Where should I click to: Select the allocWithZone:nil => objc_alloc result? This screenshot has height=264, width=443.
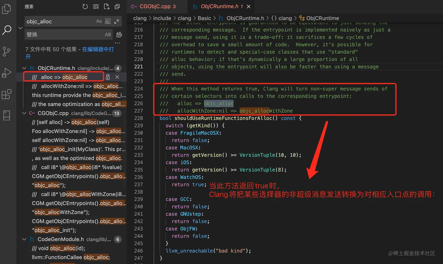pos(77,86)
